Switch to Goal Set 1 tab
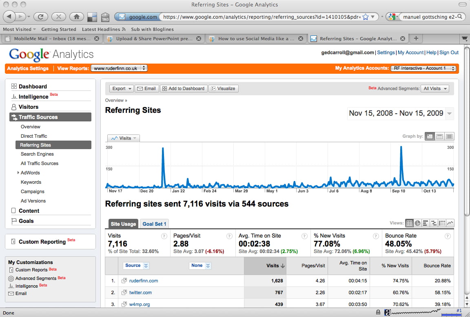Image resolution: width=470 pixels, height=317 pixels. click(x=154, y=224)
